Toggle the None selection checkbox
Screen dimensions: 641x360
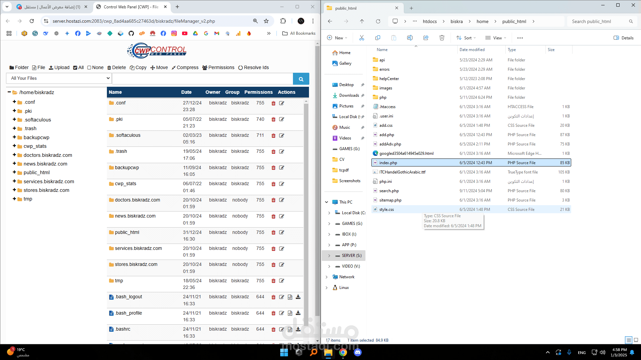point(89,68)
